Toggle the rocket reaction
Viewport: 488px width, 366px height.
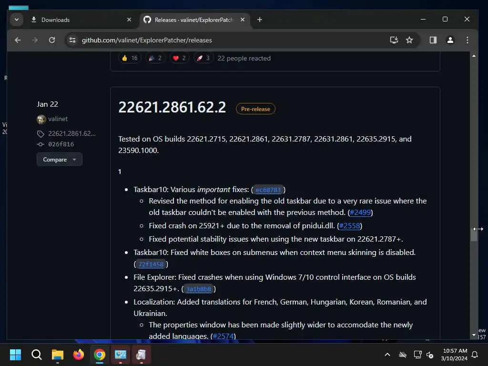coord(203,58)
